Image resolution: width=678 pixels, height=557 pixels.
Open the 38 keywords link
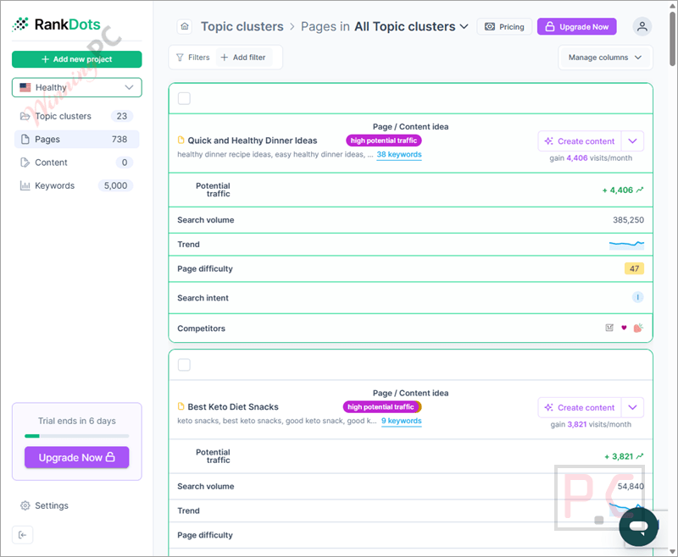coord(399,155)
